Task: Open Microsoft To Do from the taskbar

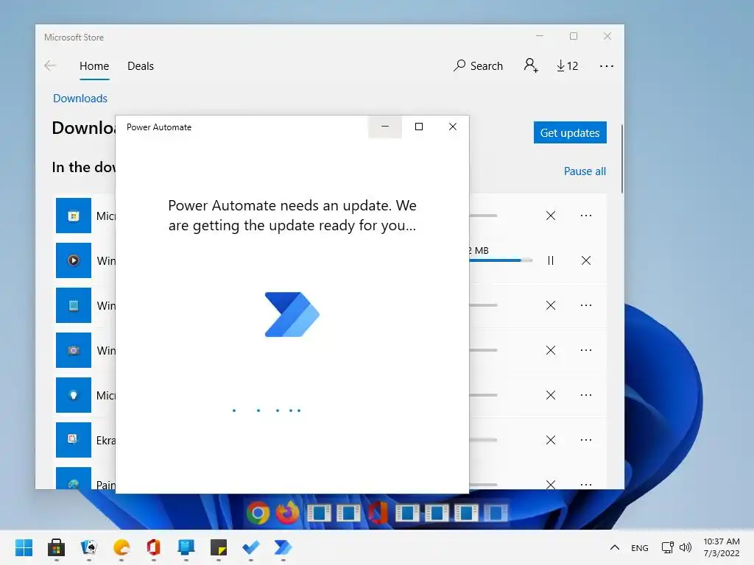Action: point(250,547)
